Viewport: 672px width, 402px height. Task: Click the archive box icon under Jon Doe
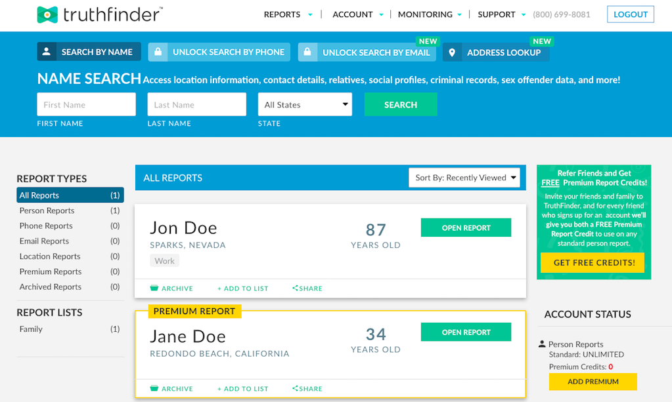[x=154, y=288]
